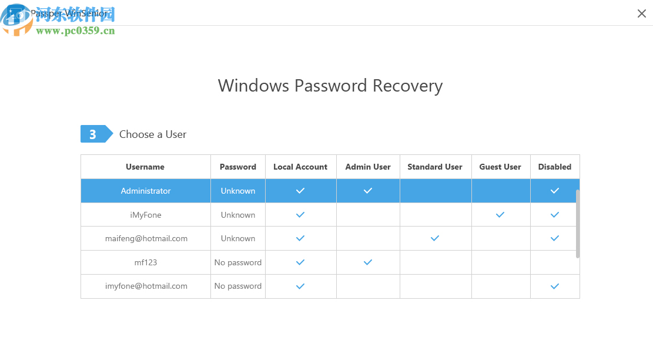Screen dimensions: 653x358
Task: Choose the maifeng@hotmail.com user
Action: 146,238
